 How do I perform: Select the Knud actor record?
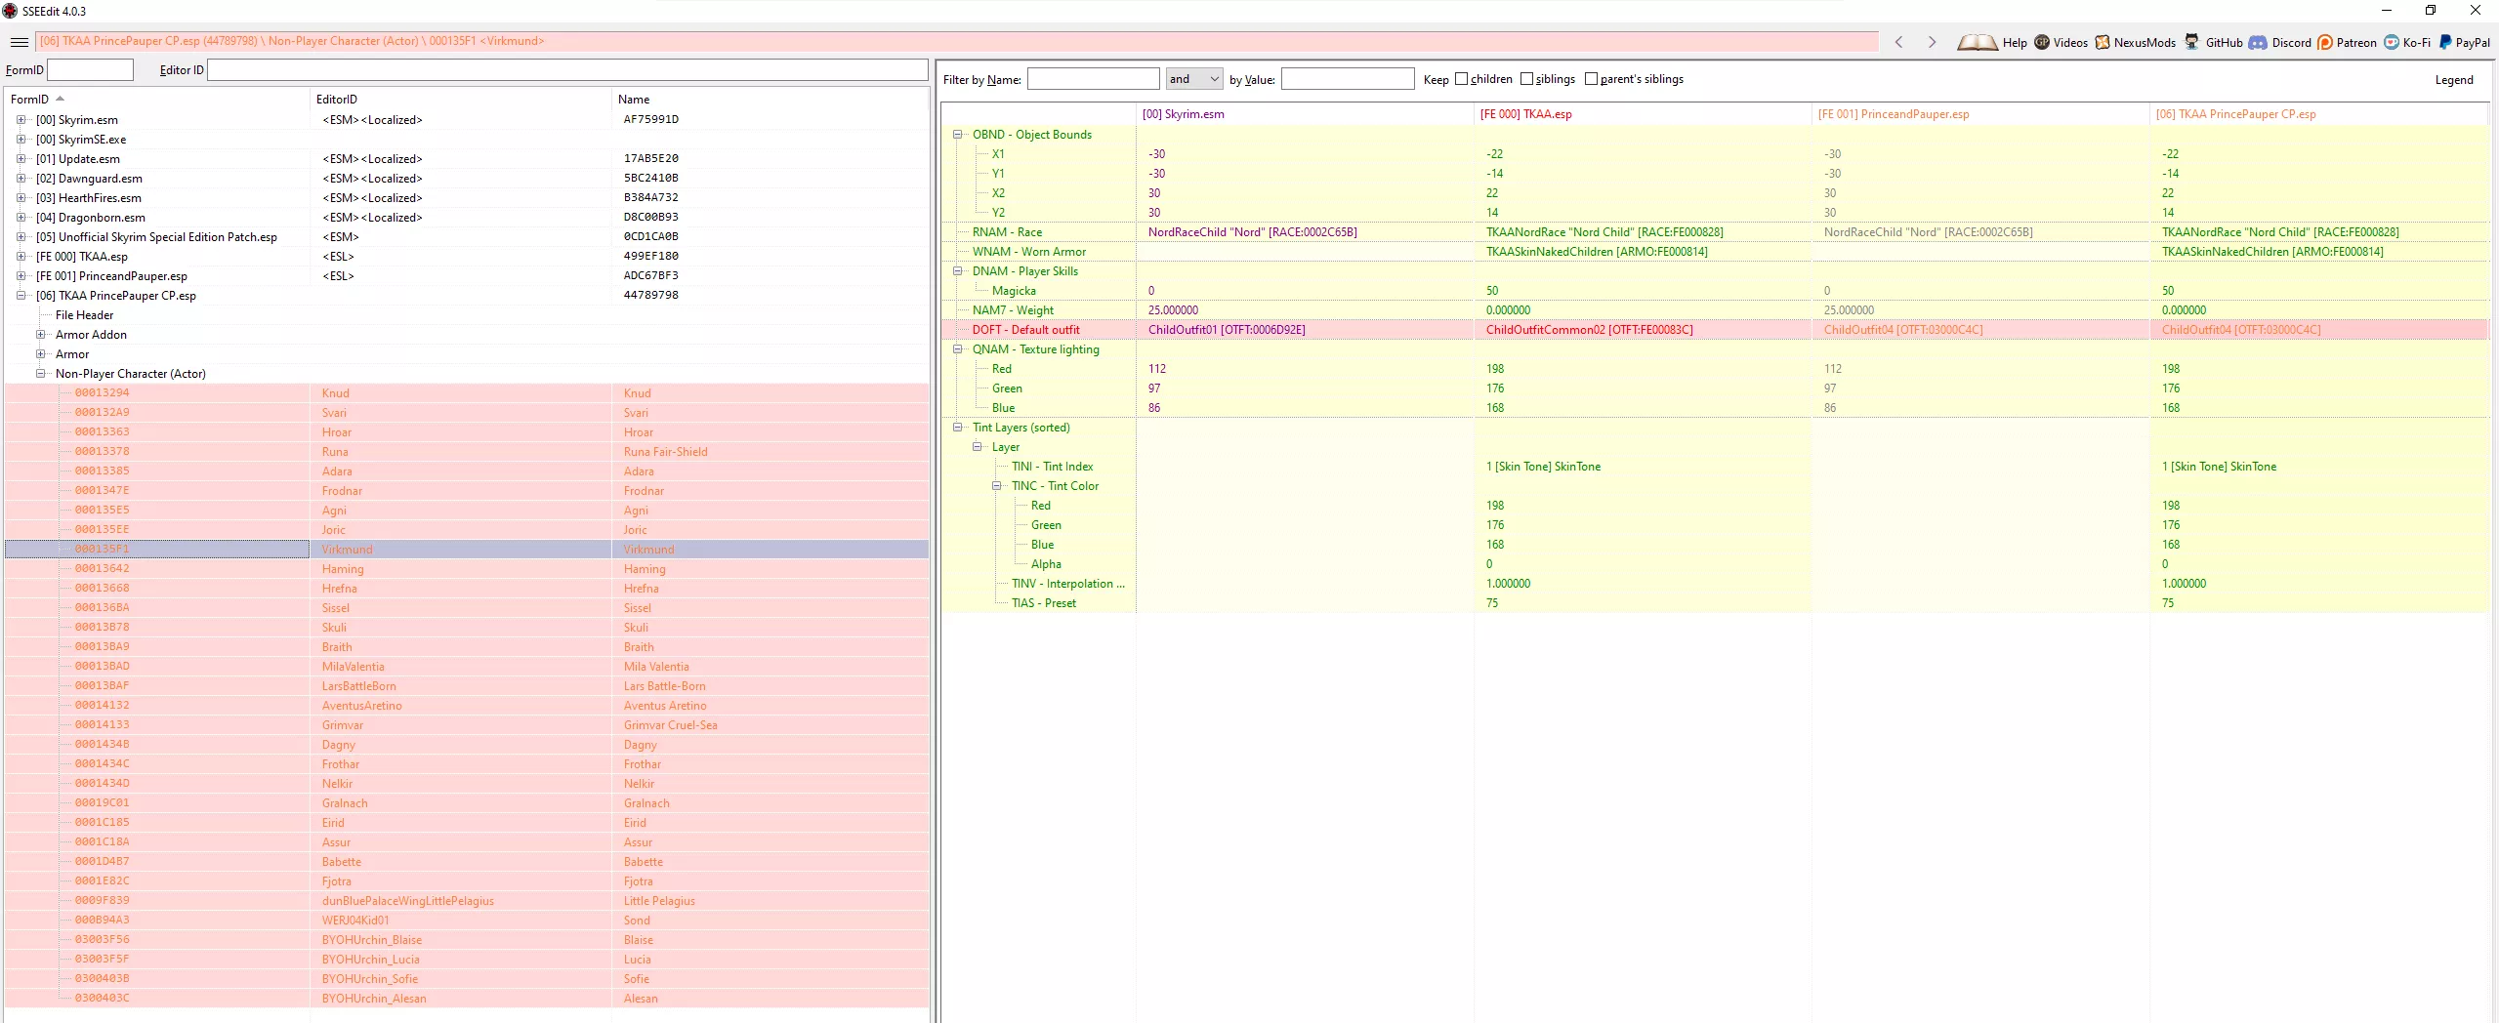point(467,393)
